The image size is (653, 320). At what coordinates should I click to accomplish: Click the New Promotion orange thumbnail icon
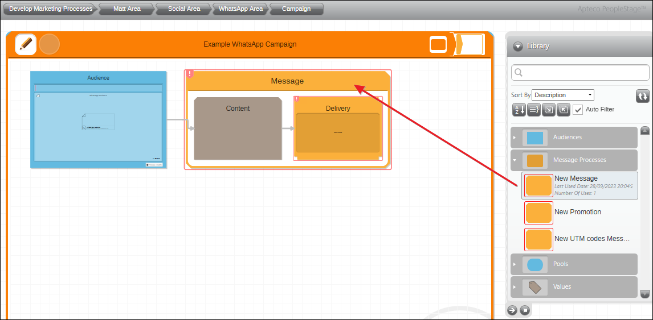(538, 213)
